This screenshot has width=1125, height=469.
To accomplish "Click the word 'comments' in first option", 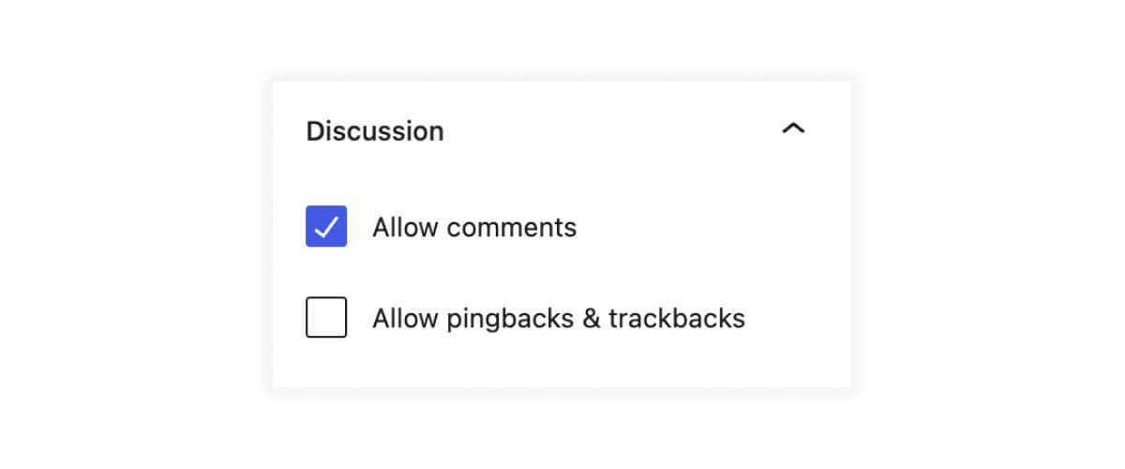I will [x=511, y=228].
